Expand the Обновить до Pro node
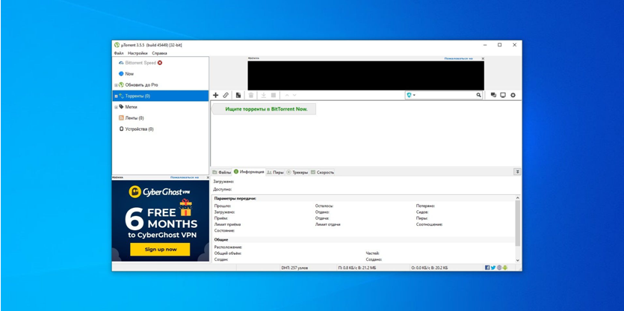This screenshot has width=624, height=311. pos(116,85)
